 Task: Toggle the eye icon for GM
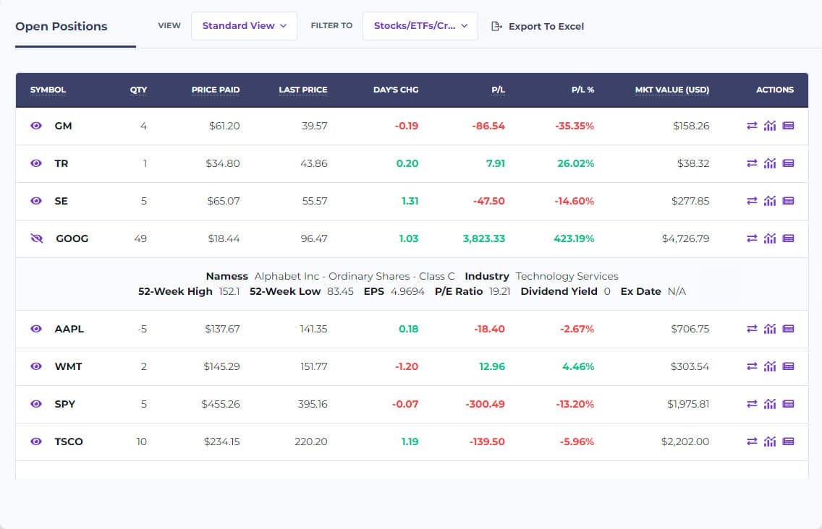coord(35,126)
